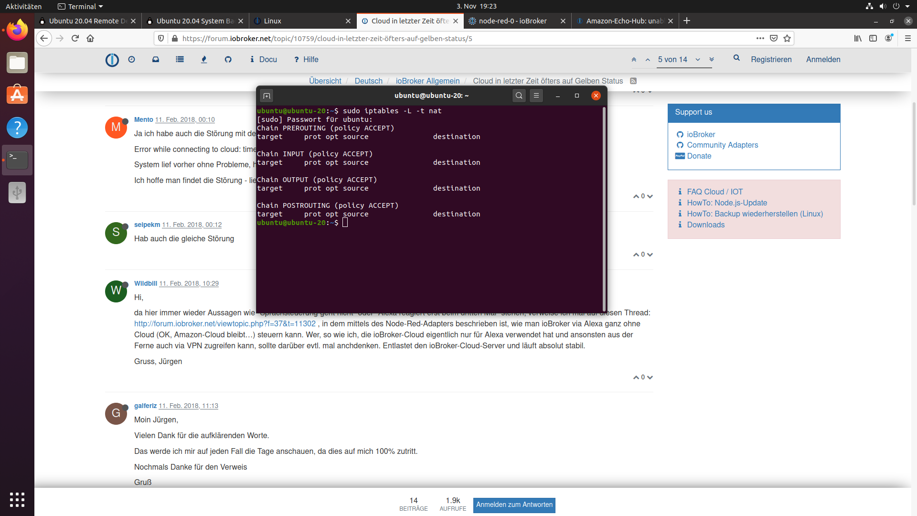Jump to last post with double-down arrows
Image resolution: width=917 pixels, height=516 pixels.
point(712,60)
